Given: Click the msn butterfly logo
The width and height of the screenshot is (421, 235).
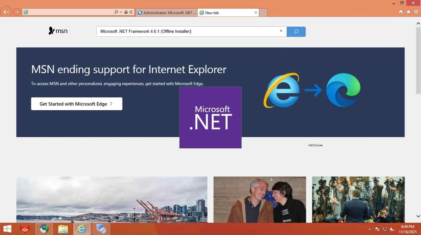Looking at the screenshot, I should pos(58,31).
